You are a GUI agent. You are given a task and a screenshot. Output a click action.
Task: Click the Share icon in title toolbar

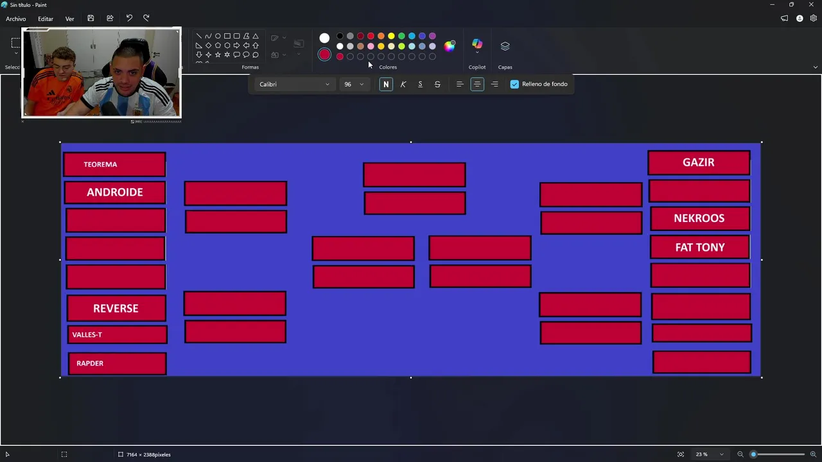(x=110, y=19)
